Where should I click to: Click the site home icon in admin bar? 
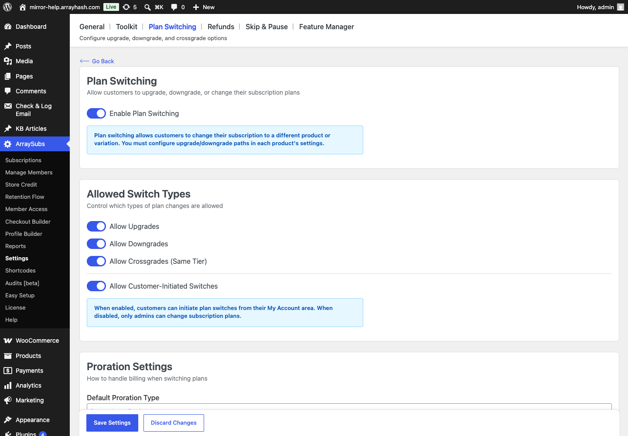pos(23,7)
